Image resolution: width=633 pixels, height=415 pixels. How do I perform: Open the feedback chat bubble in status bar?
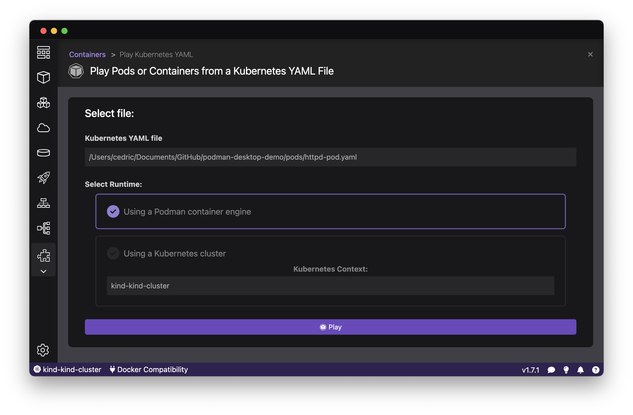pos(551,369)
